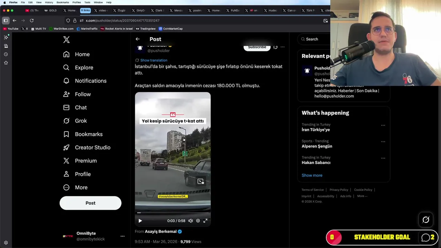
Task: Open the Tradingview bookmark
Action: pyautogui.click(x=146, y=29)
